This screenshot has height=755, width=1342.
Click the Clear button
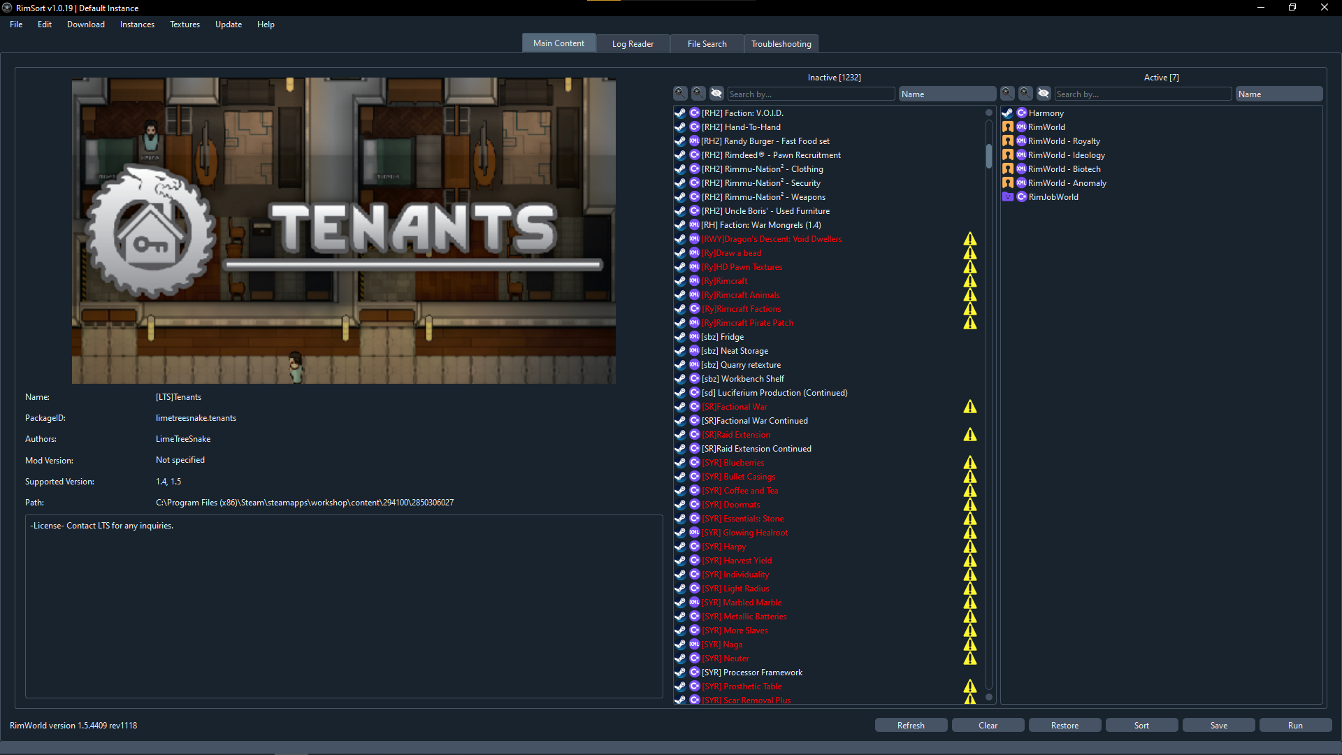coord(988,725)
